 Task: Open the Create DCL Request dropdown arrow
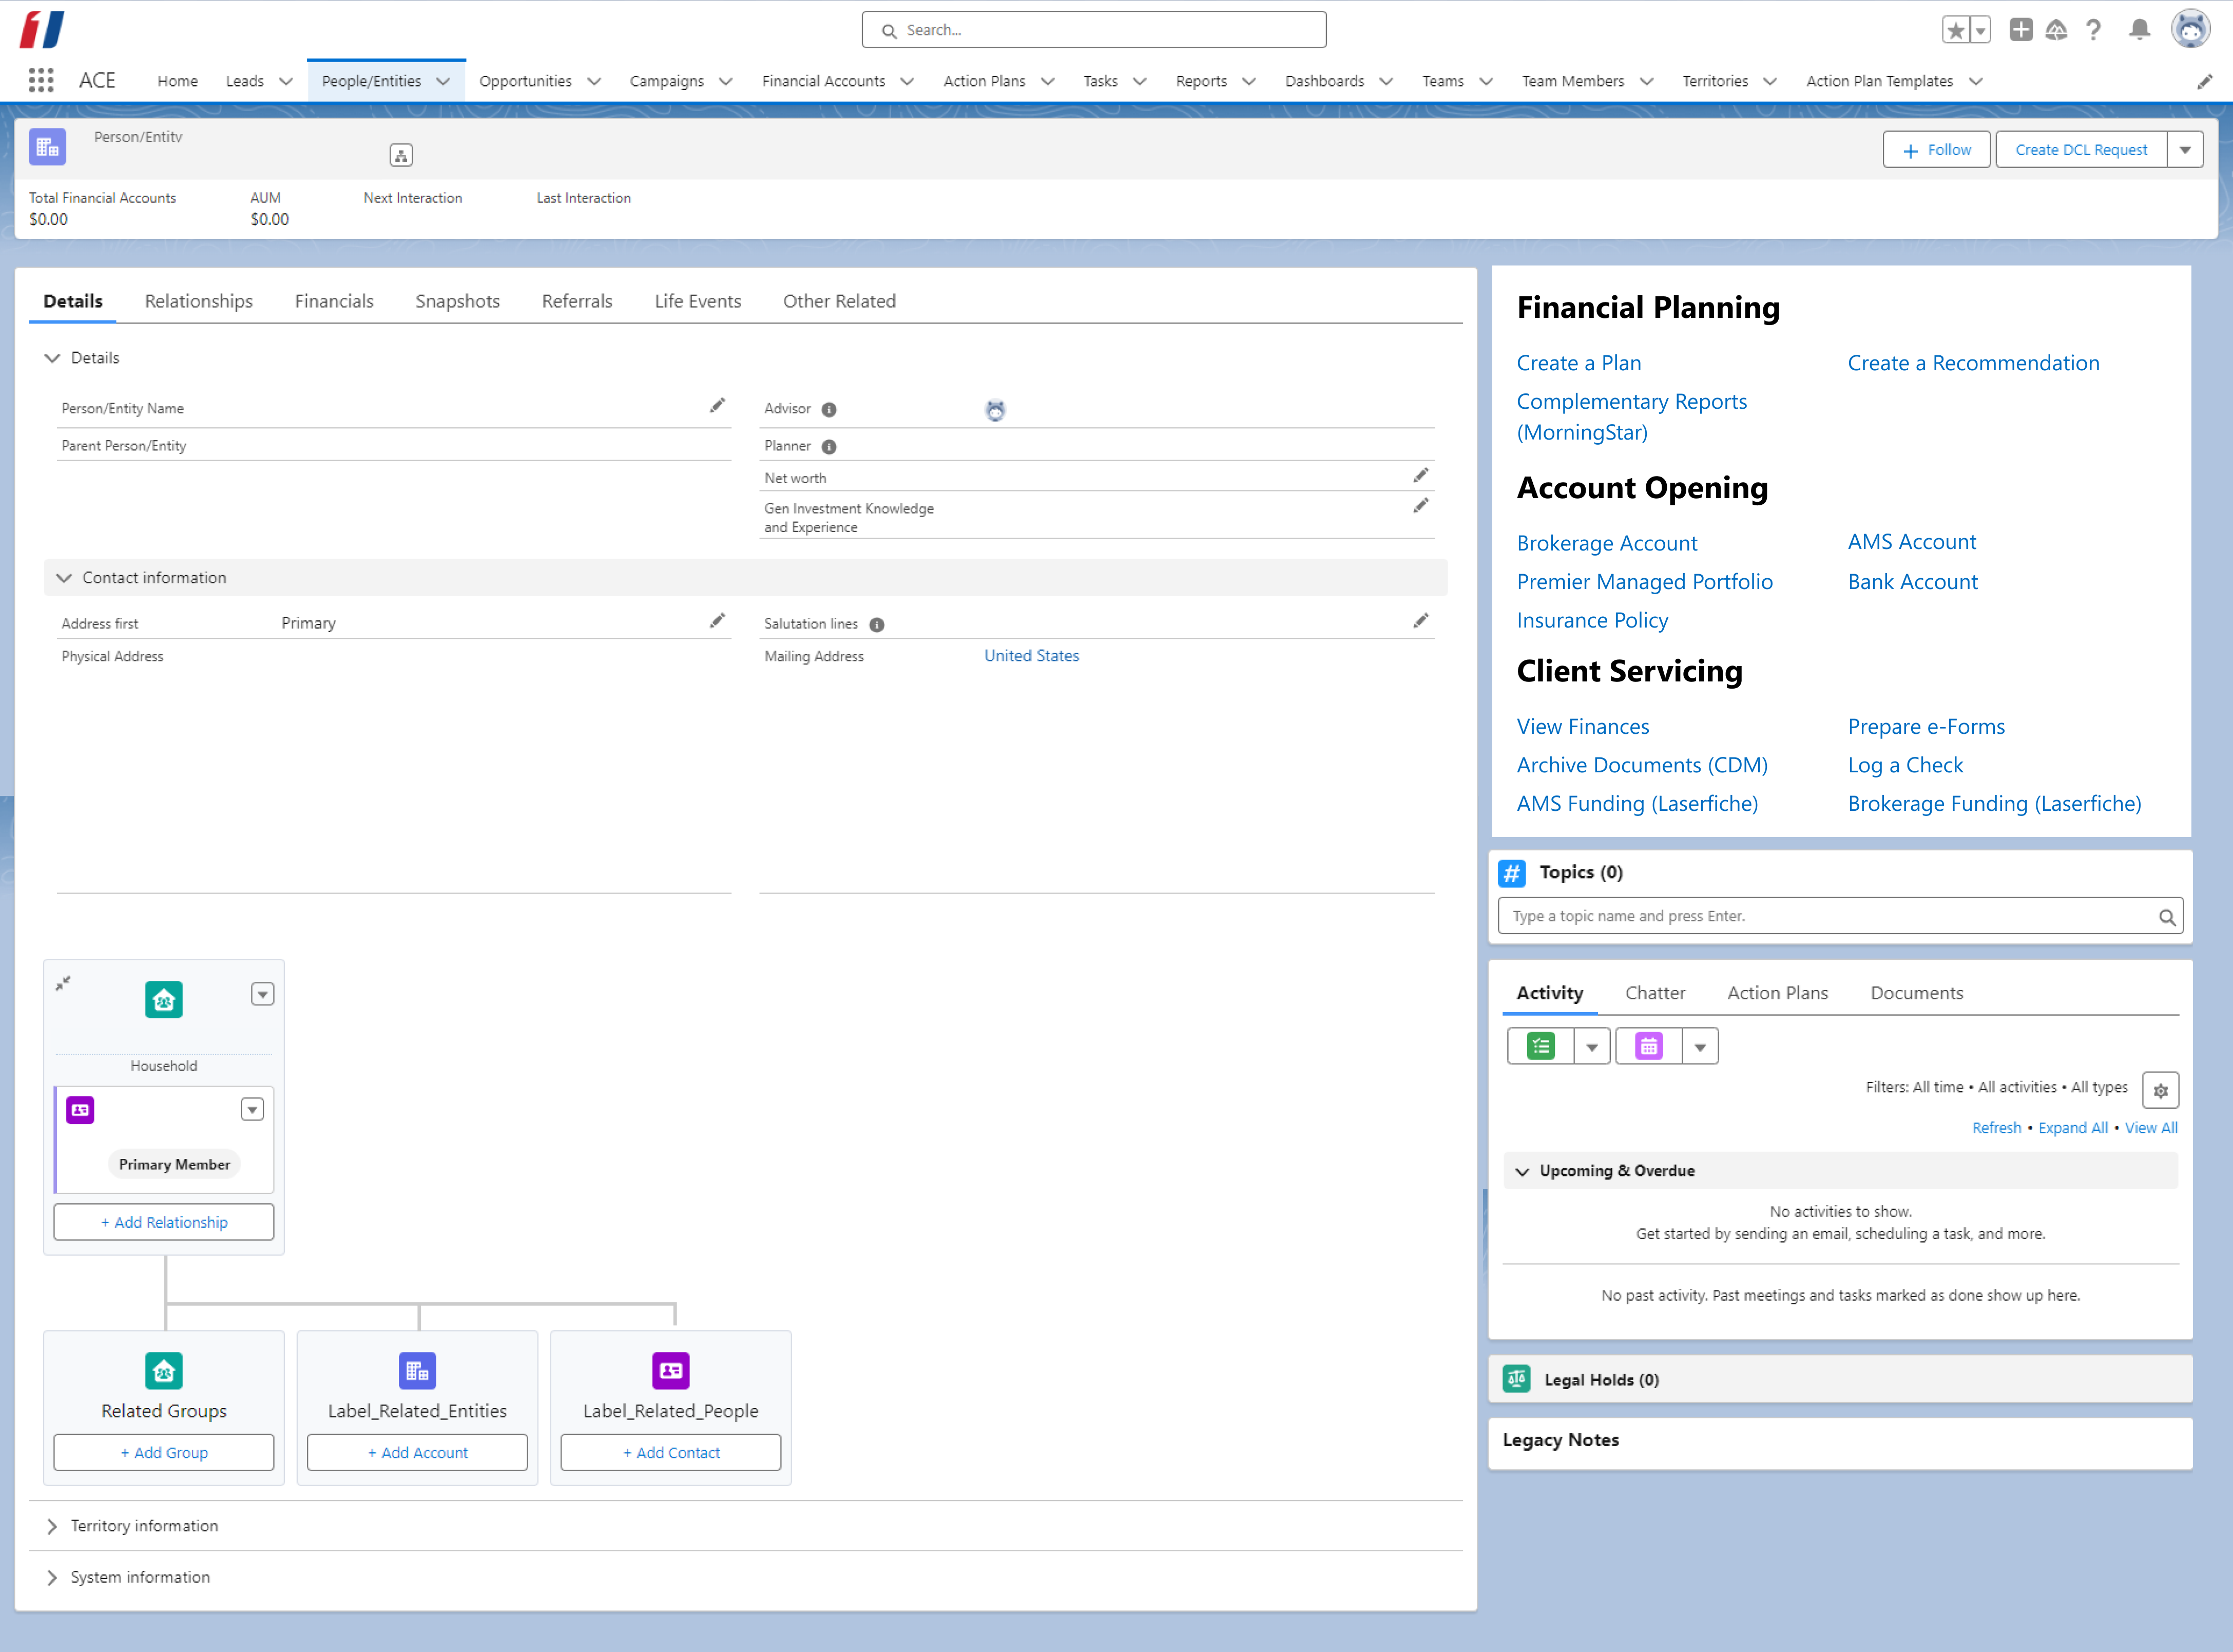coord(2185,149)
